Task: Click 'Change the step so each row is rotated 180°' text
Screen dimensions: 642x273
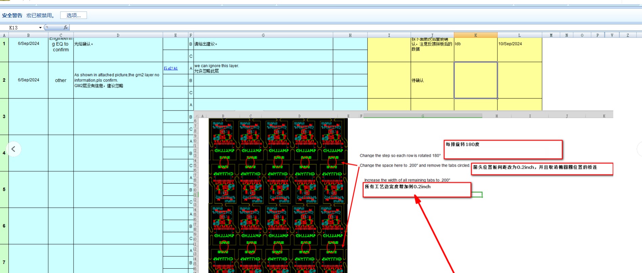Action: pyautogui.click(x=400, y=155)
